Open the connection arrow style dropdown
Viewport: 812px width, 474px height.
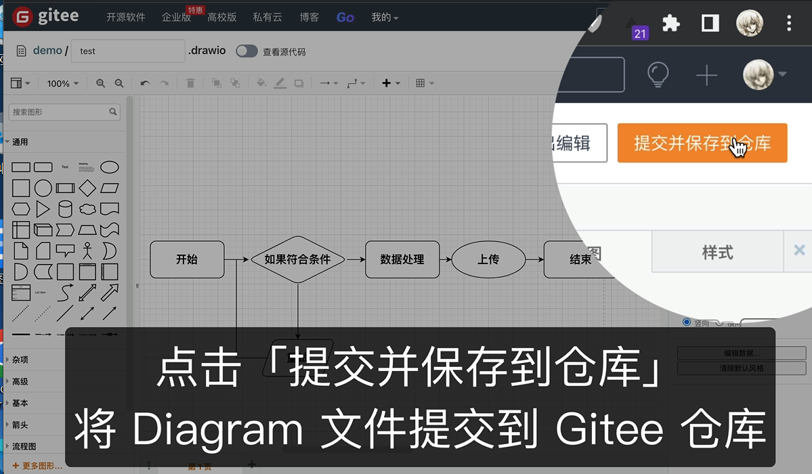327,83
